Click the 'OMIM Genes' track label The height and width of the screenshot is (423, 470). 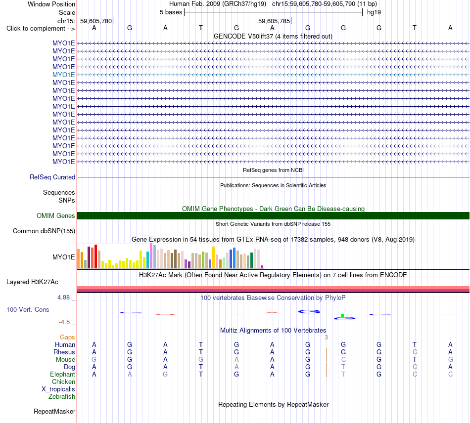click(x=55, y=215)
